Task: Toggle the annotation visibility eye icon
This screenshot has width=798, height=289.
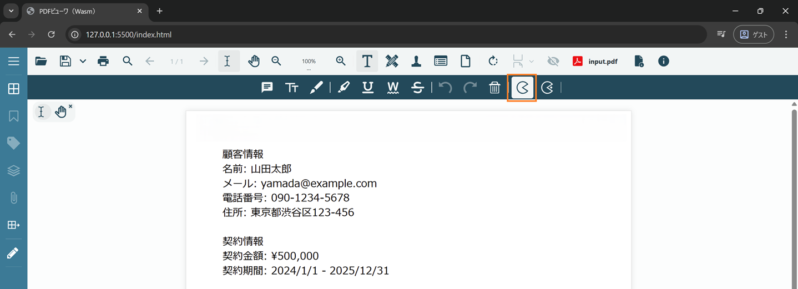Action: [x=553, y=61]
